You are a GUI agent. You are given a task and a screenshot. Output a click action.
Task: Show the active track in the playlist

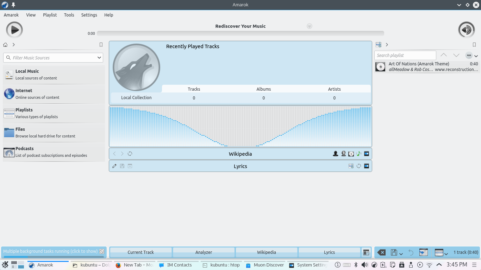tap(424, 252)
